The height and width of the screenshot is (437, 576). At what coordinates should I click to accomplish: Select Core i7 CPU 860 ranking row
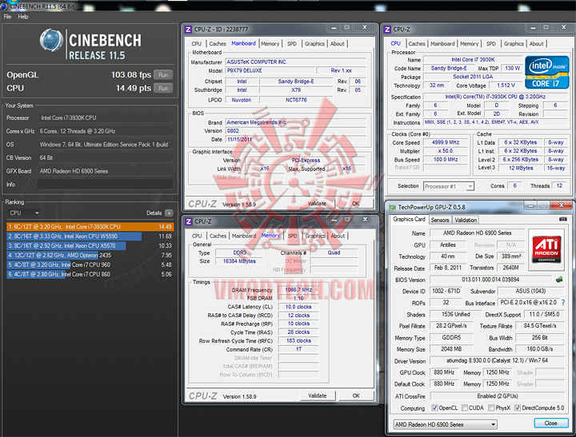(90, 275)
